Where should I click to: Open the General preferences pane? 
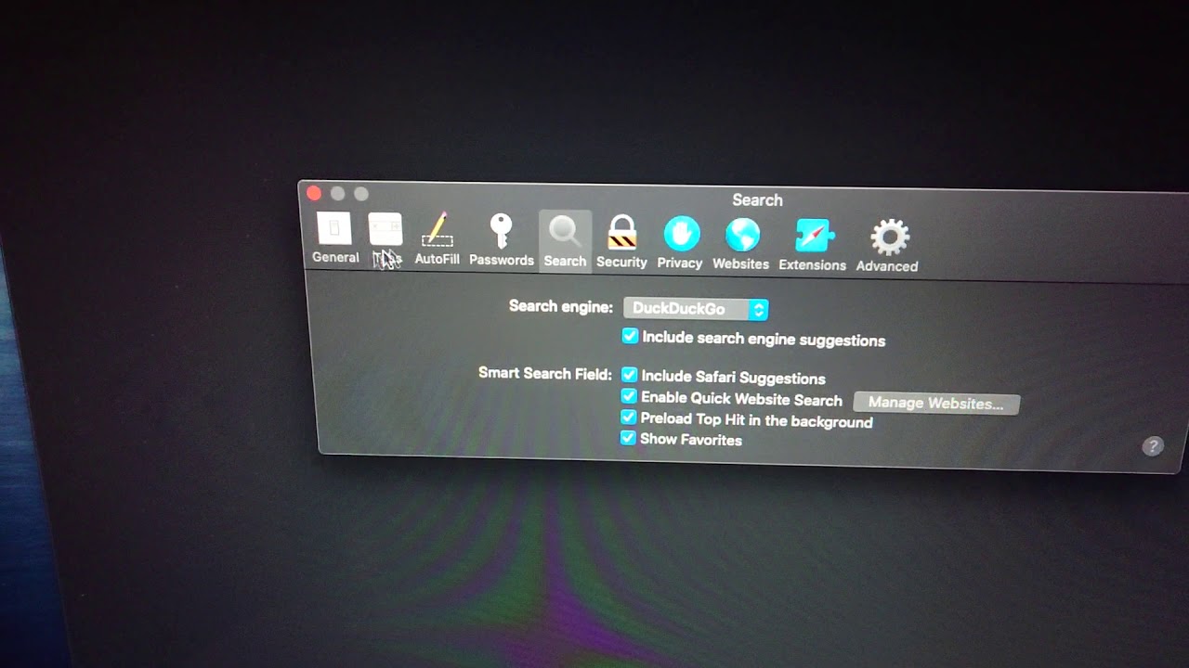(335, 238)
